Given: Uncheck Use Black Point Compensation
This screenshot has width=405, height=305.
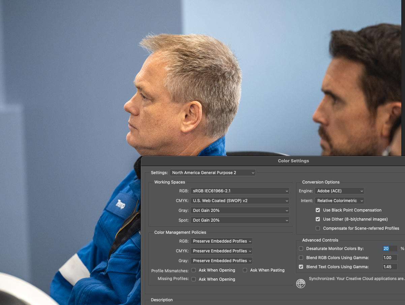Looking at the screenshot, I should pyautogui.click(x=318, y=210).
